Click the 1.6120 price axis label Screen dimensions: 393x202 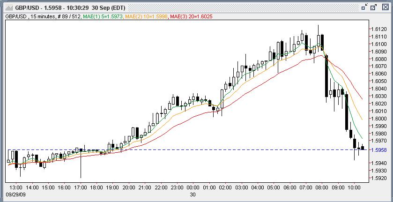[379, 29]
